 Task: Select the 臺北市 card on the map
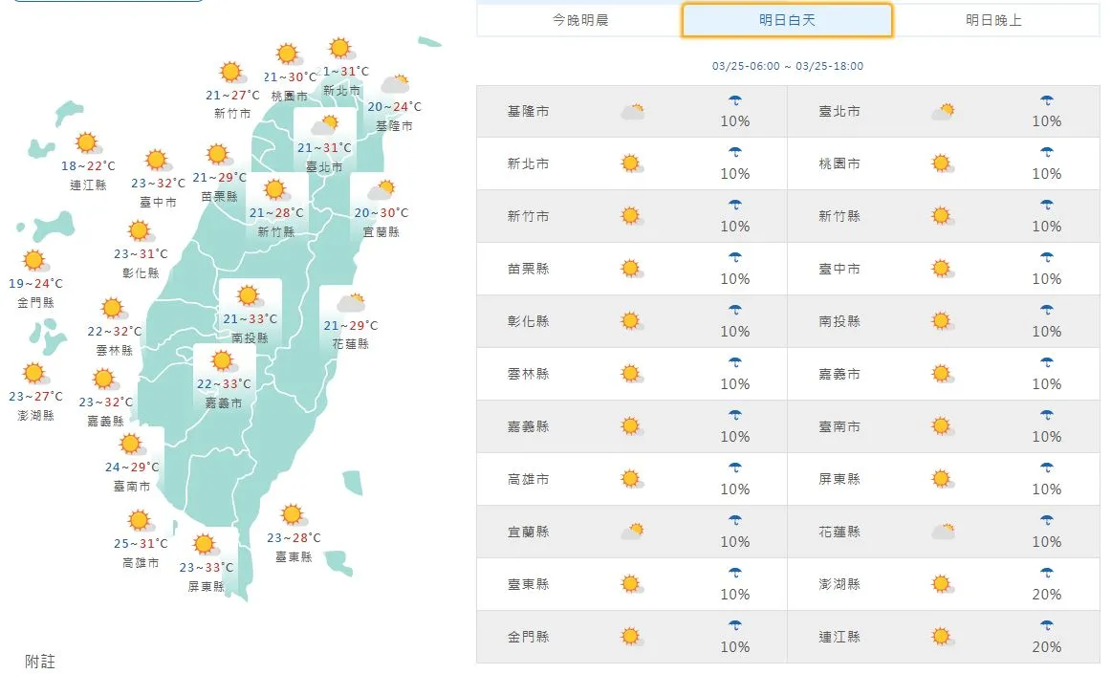point(324,140)
